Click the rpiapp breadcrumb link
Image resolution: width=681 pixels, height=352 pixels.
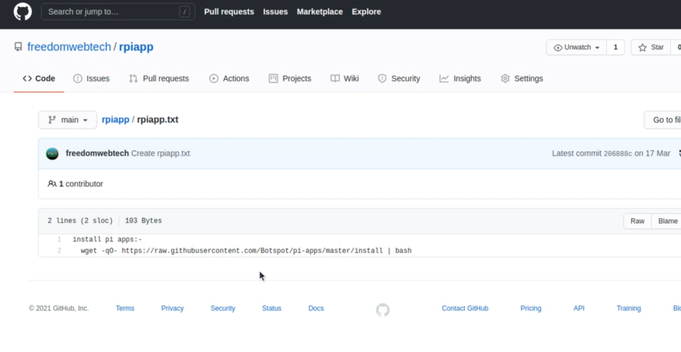click(x=116, y=120)
